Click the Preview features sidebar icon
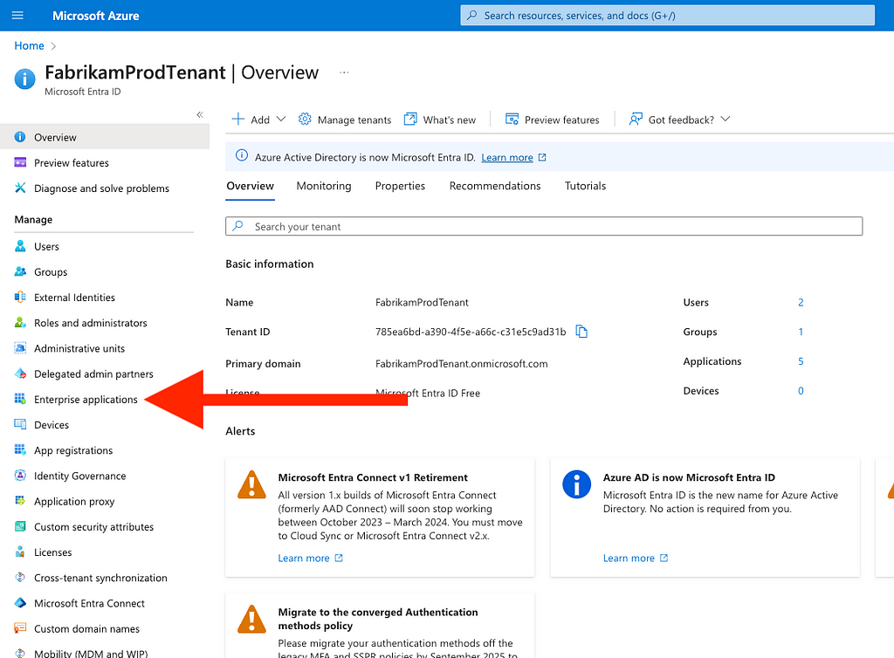Viewport: 894px width, 658px height. tap(20, 162)
